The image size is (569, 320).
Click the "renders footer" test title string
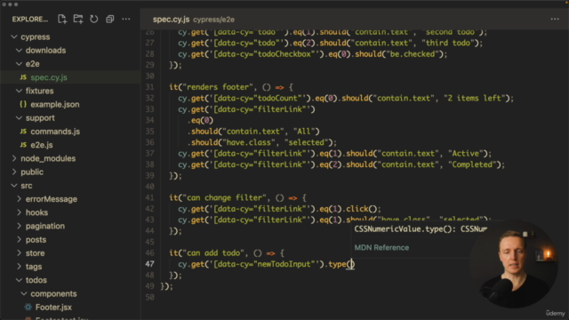pos(218,87)
